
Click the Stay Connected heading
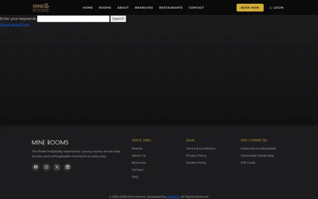pyautogui.click(x=253, y=140)
